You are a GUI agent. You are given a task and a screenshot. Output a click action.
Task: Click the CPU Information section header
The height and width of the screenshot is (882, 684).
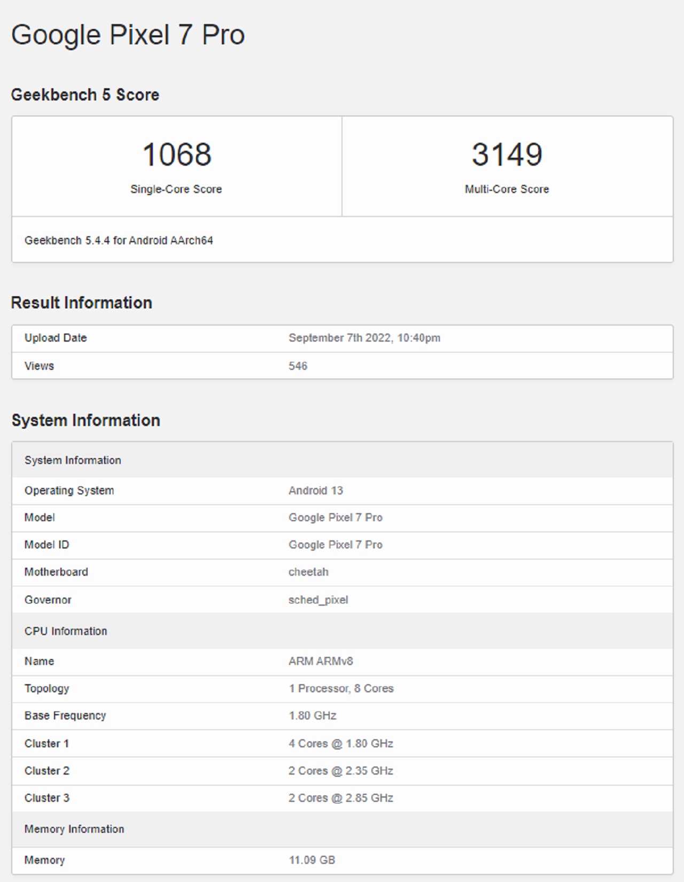coord(66,631)
